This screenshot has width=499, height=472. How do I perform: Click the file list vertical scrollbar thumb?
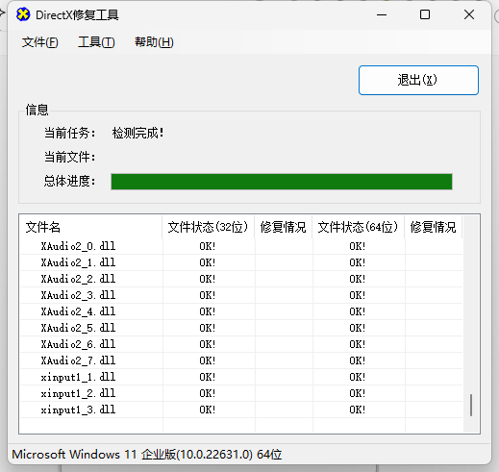[x=471, y=406]
